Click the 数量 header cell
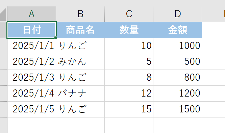Viewport: 225px width, 133px height. (x=129, y=30)
